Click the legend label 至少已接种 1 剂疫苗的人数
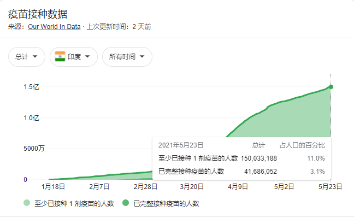 (x=74, y=204)
